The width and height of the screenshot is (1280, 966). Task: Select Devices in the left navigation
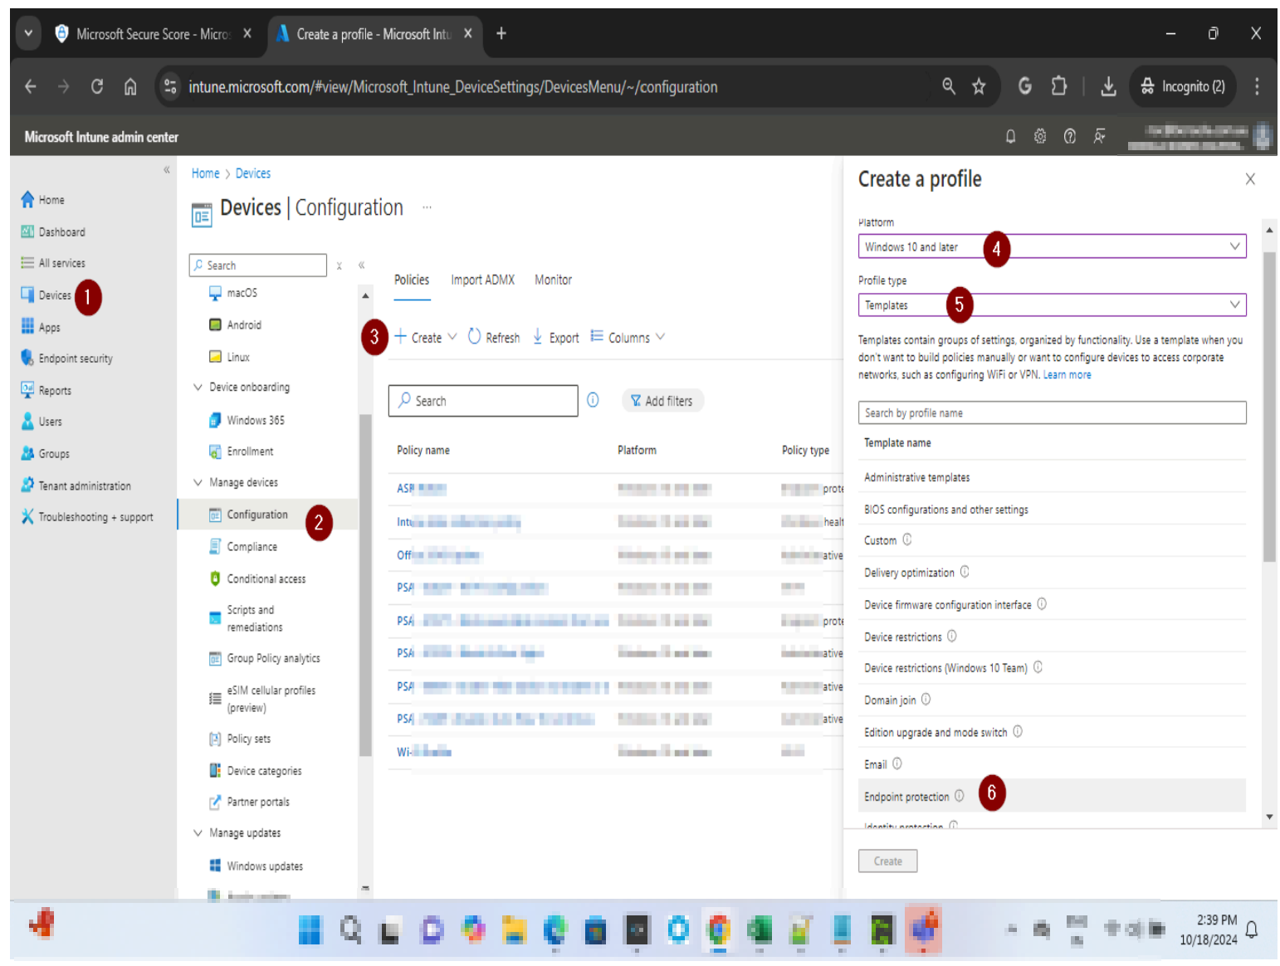[46, 295]
